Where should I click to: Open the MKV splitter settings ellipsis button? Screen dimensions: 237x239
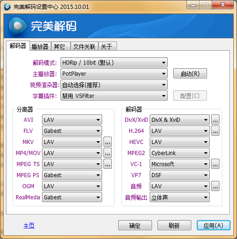[x=108, y=142]
